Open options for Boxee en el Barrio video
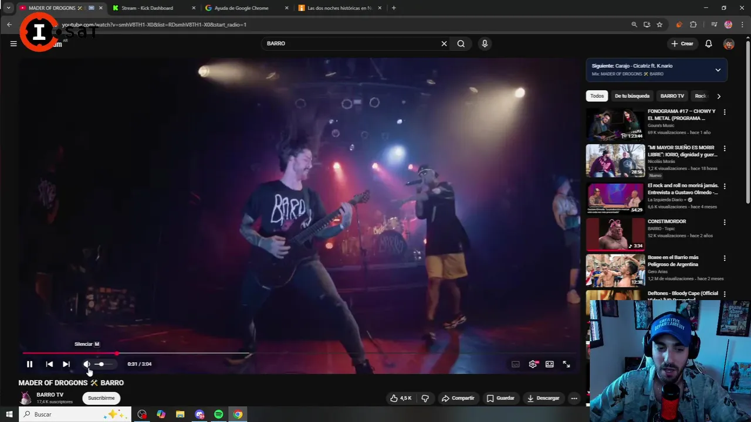 pyautogui.click(x=725, y=258)
